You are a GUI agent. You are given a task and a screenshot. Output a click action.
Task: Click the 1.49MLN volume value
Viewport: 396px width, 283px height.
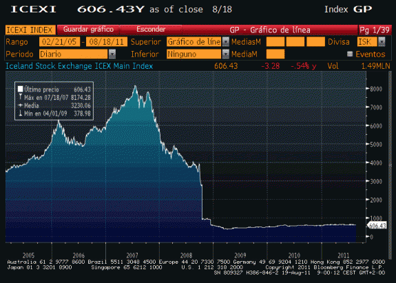pos(376,66)
